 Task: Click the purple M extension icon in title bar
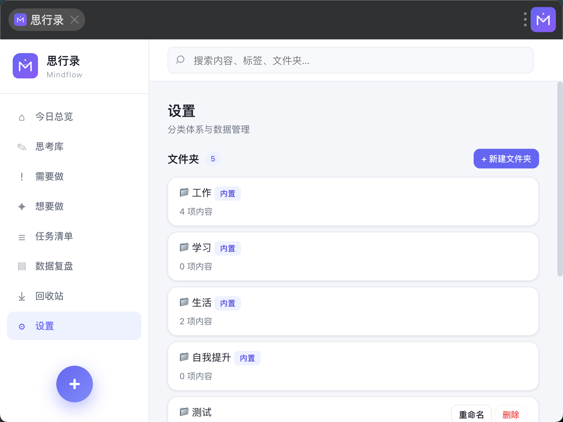[543, 20]
